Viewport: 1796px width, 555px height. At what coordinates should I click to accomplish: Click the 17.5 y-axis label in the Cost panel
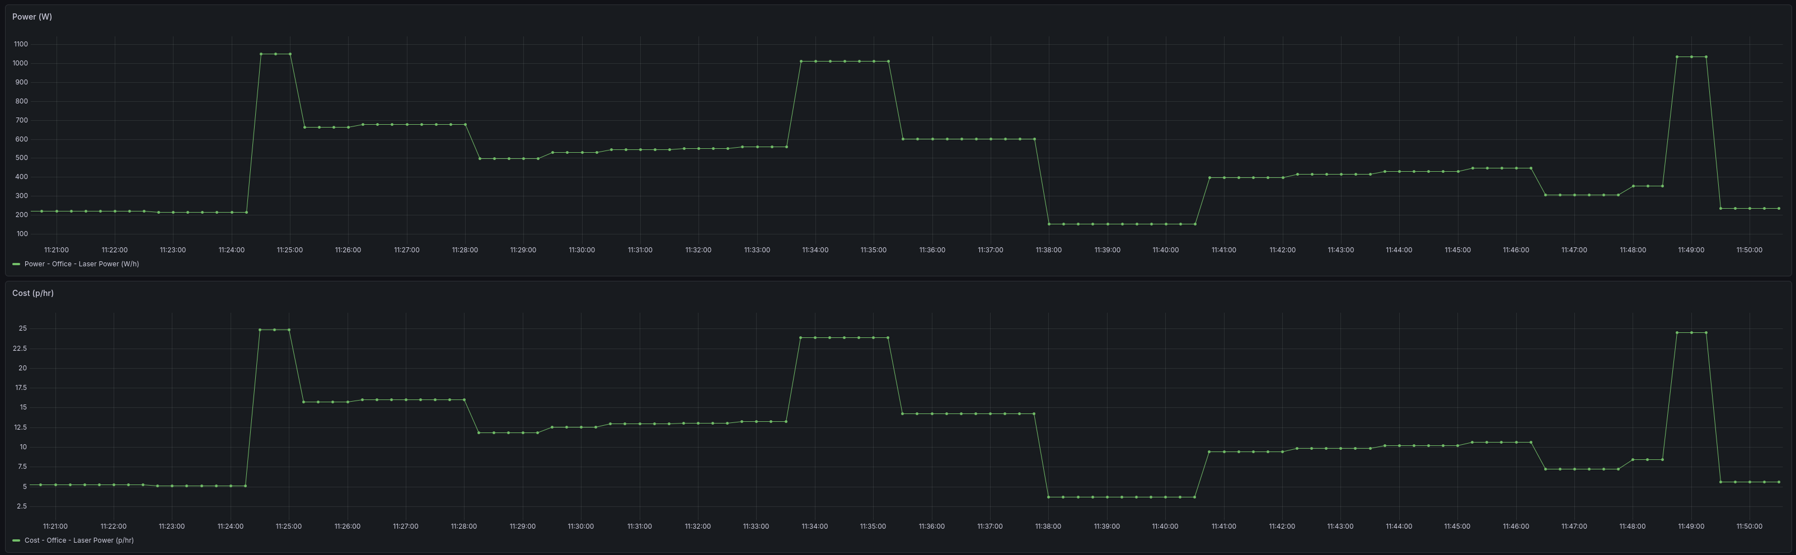(20, 388)
